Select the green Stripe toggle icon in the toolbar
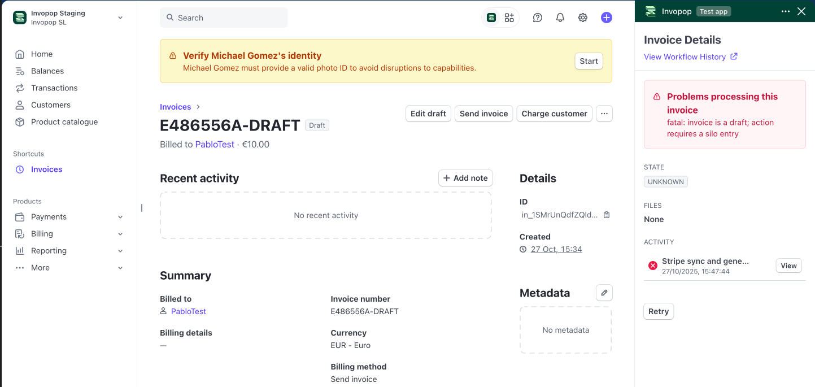Screen dimensions: 815x387 coord(491,18)
